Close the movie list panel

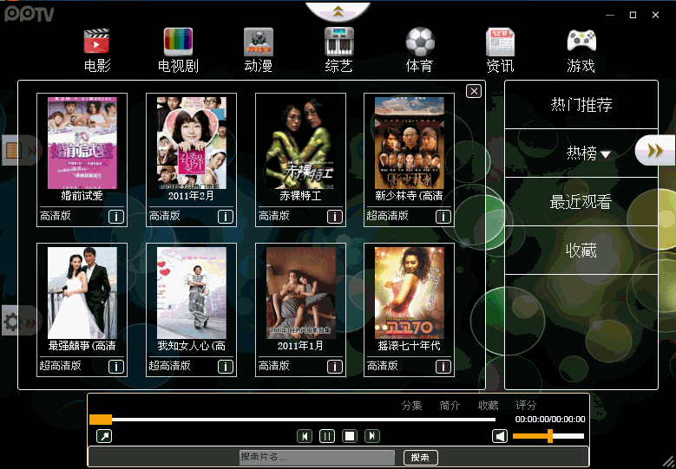(x=474, y=91)
